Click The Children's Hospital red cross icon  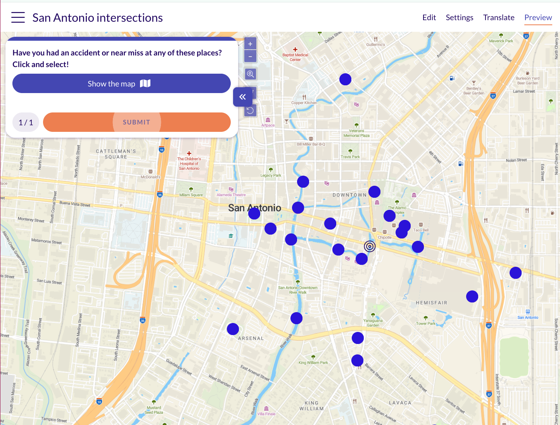pos(189,154)
